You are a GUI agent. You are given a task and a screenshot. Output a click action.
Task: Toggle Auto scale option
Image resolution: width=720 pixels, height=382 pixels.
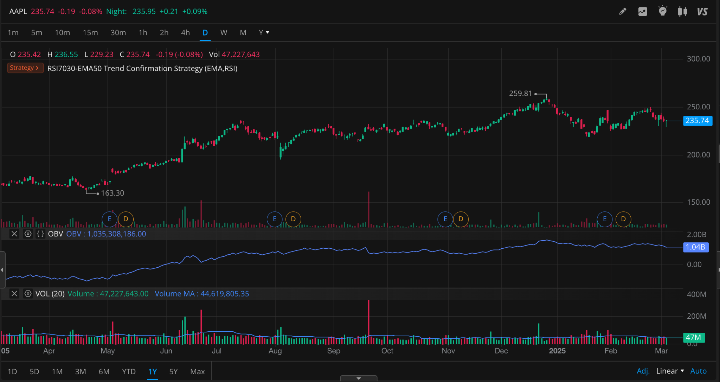point(698,371)
